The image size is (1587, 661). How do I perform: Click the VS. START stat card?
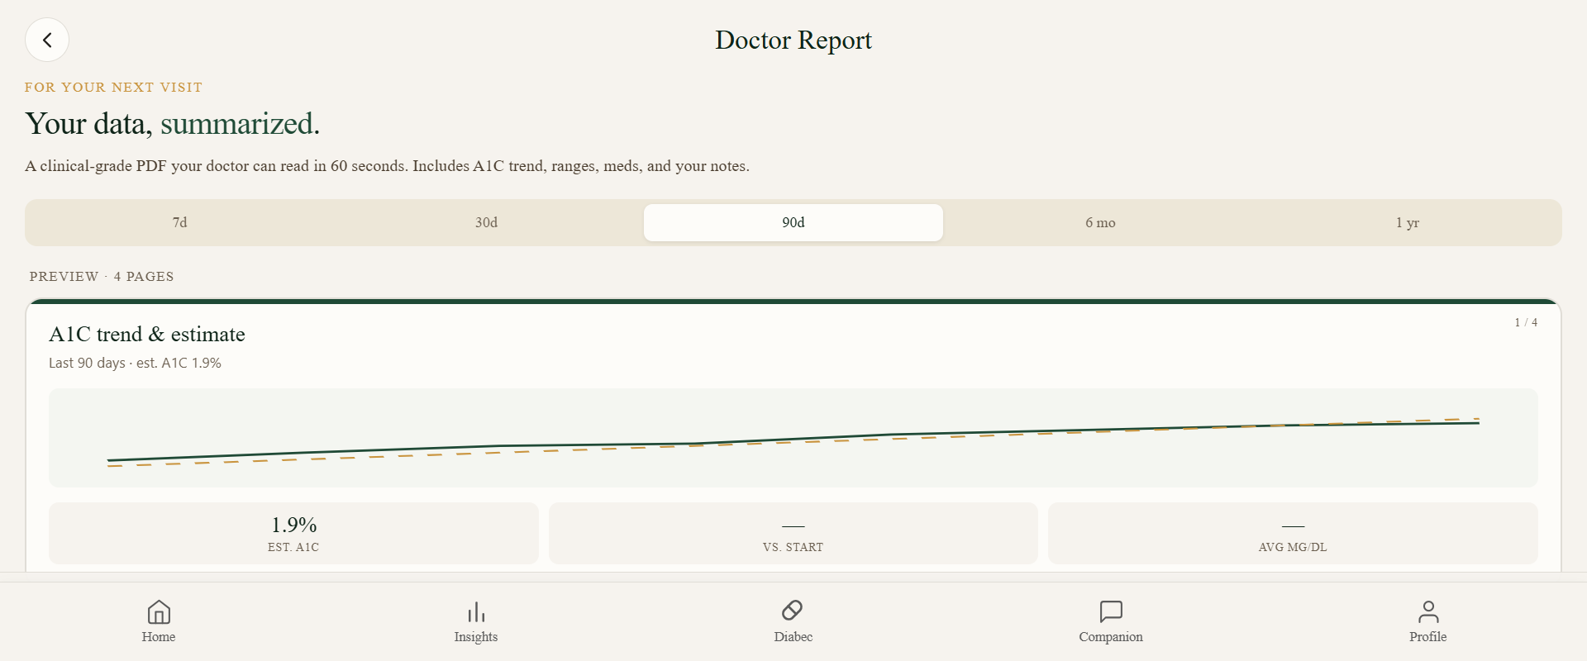point(793,534)
